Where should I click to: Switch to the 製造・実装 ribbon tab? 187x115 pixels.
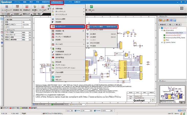37,14
